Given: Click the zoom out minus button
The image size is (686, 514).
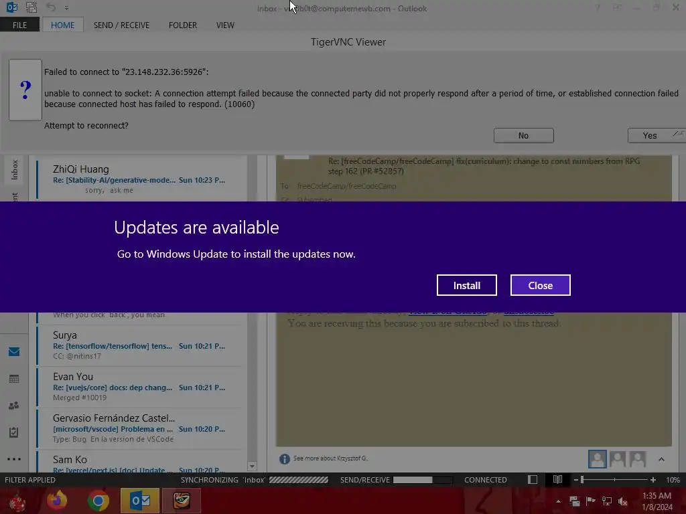Looking at the screenshot, I should (x=575, y=480).
